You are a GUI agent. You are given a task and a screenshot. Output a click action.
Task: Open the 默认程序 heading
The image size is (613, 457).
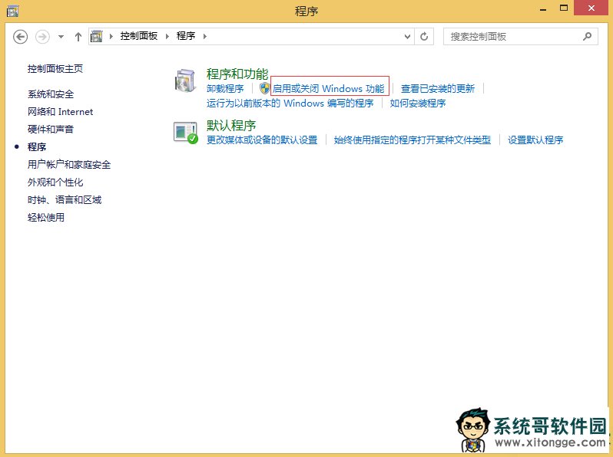coord(231,126)
